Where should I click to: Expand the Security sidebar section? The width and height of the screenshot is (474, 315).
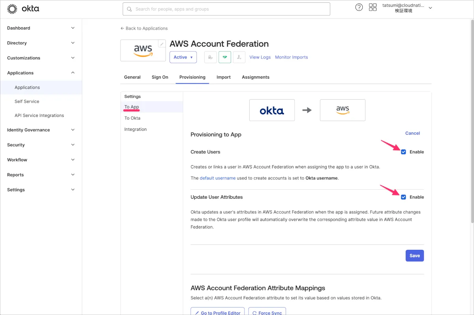pos(41,145)
